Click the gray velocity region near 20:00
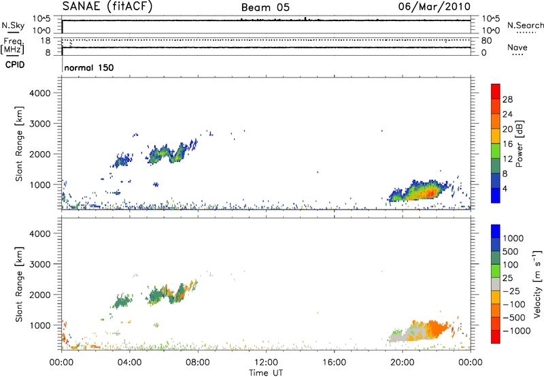This screenshot has height=377, width=544. click(399, 336)
